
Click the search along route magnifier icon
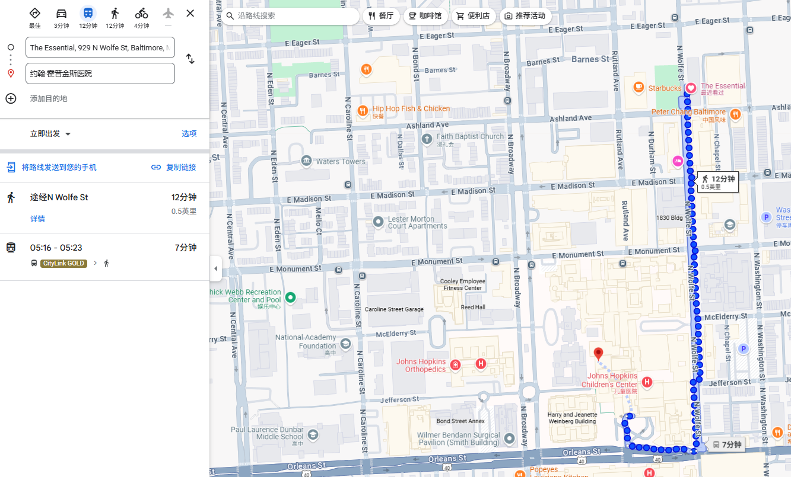(230, 16)
